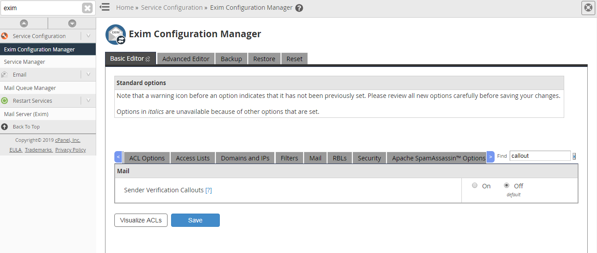Select the RBLs tab
Viewport: 597px width, 253px height.
point(339,158)
